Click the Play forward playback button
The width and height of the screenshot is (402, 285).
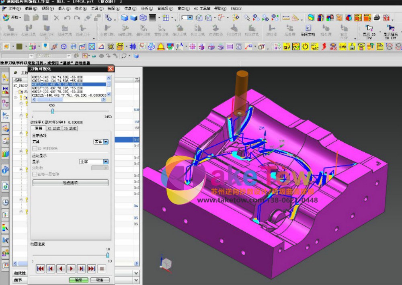click(71, 269)
